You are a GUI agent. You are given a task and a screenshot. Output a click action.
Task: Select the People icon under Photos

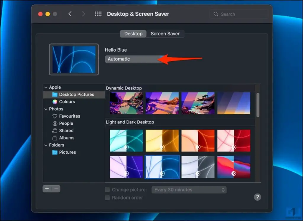tap(55, 123)
